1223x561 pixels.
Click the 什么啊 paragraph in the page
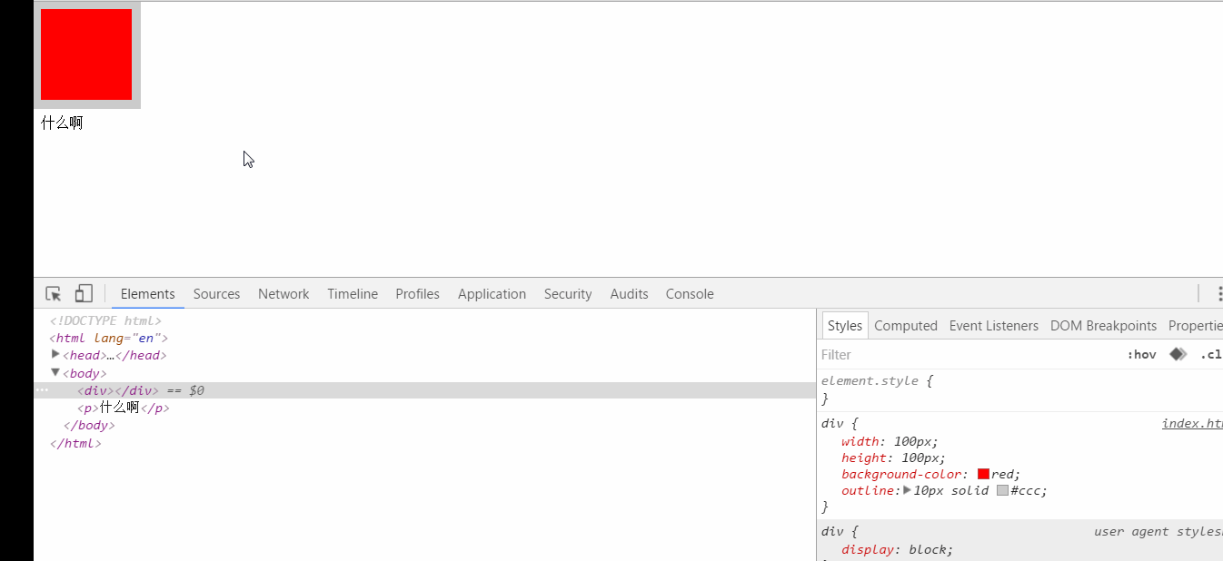(62, 123)
